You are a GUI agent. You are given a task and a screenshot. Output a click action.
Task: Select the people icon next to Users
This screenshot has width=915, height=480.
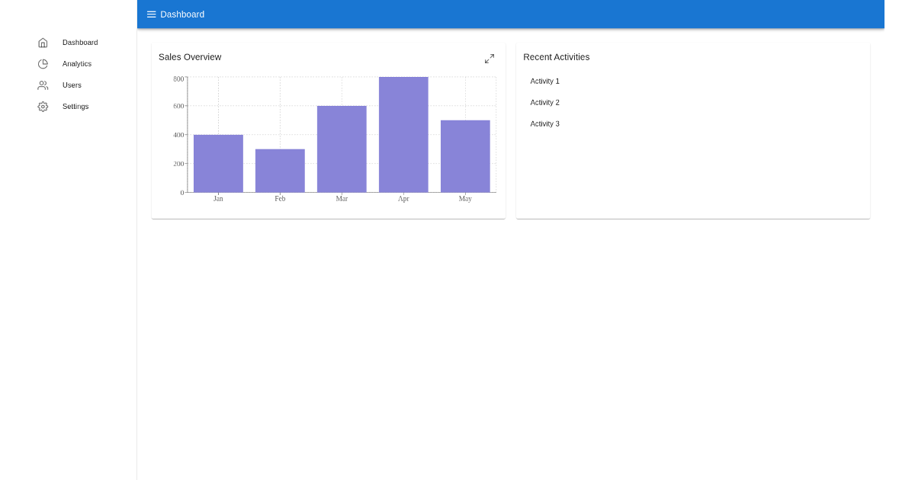43,85
